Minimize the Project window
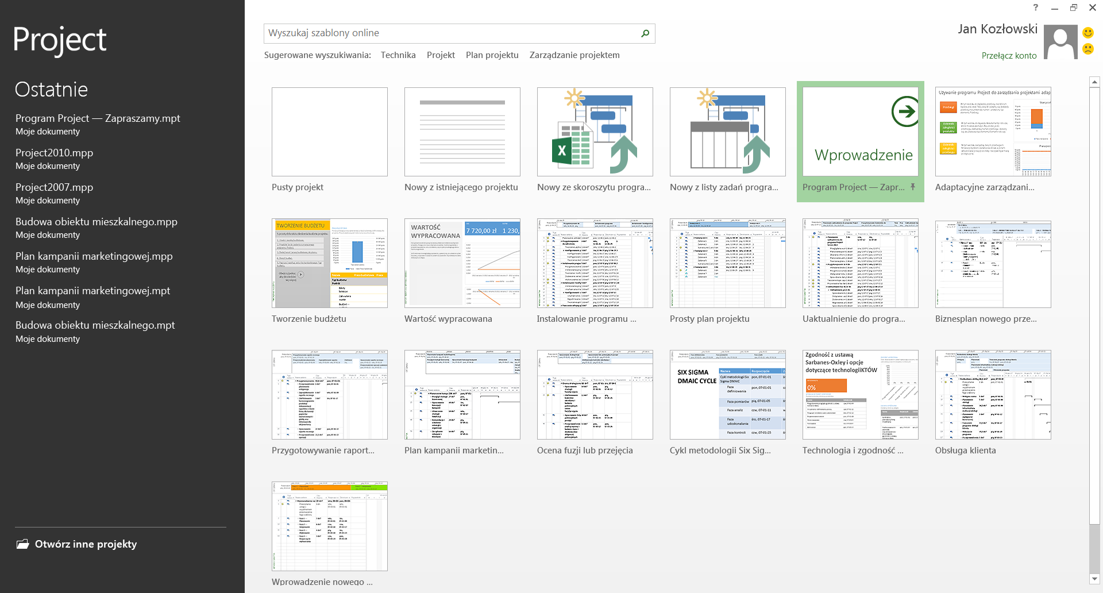Viewport: 1103px width, 593px height. [x=1055, y=8]
